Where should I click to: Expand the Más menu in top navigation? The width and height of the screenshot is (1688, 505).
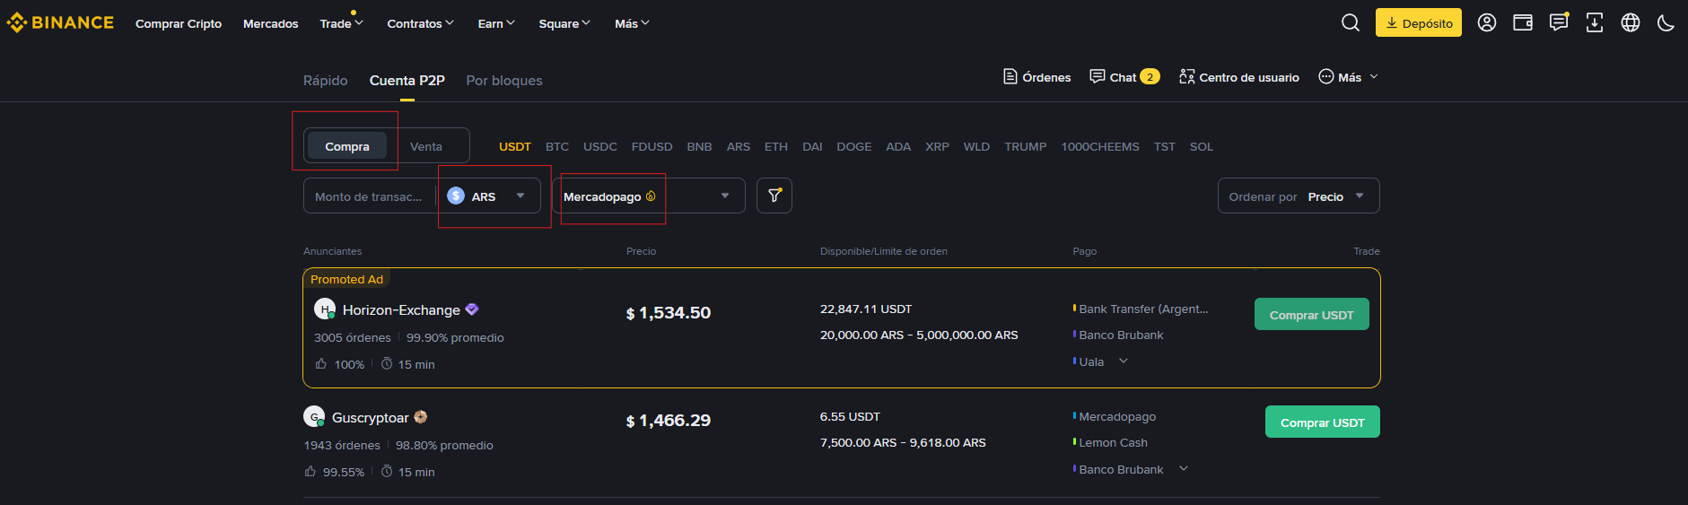pos(632,23)
